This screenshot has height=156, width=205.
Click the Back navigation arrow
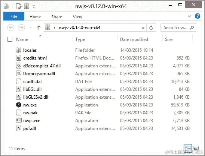click(x=11, y=28)
